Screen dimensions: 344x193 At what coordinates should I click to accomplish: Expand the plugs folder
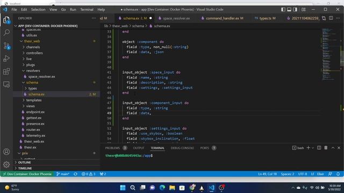[24, 65]
